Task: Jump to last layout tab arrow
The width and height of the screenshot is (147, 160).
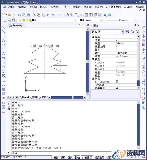Action: (x=17, y=97)
